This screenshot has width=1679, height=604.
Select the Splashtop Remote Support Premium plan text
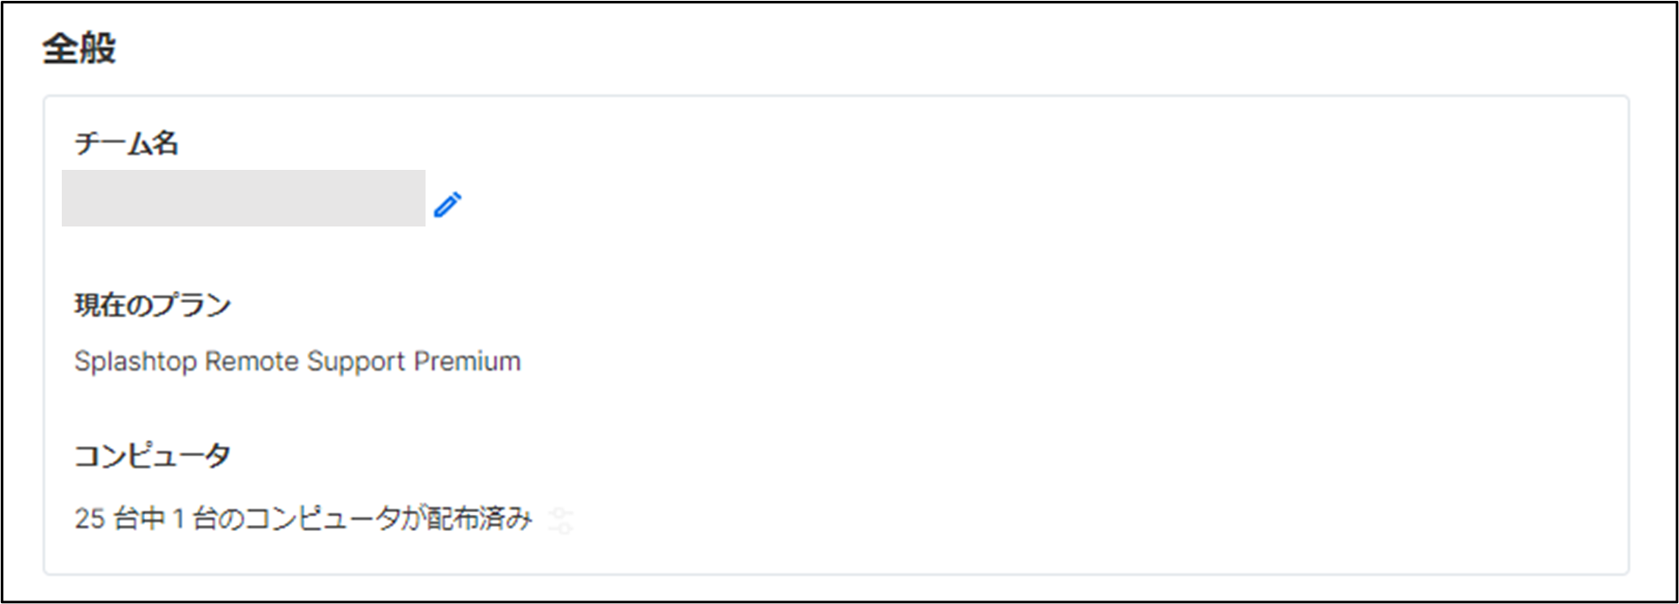[x=297, y=361]
